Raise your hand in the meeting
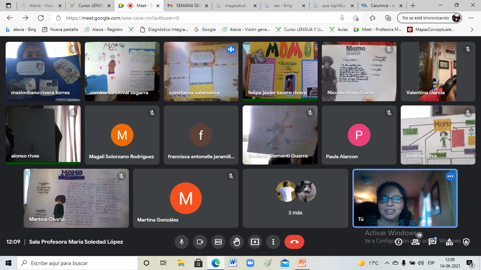Viewport: 481px width, 270px height. [237, 242]
